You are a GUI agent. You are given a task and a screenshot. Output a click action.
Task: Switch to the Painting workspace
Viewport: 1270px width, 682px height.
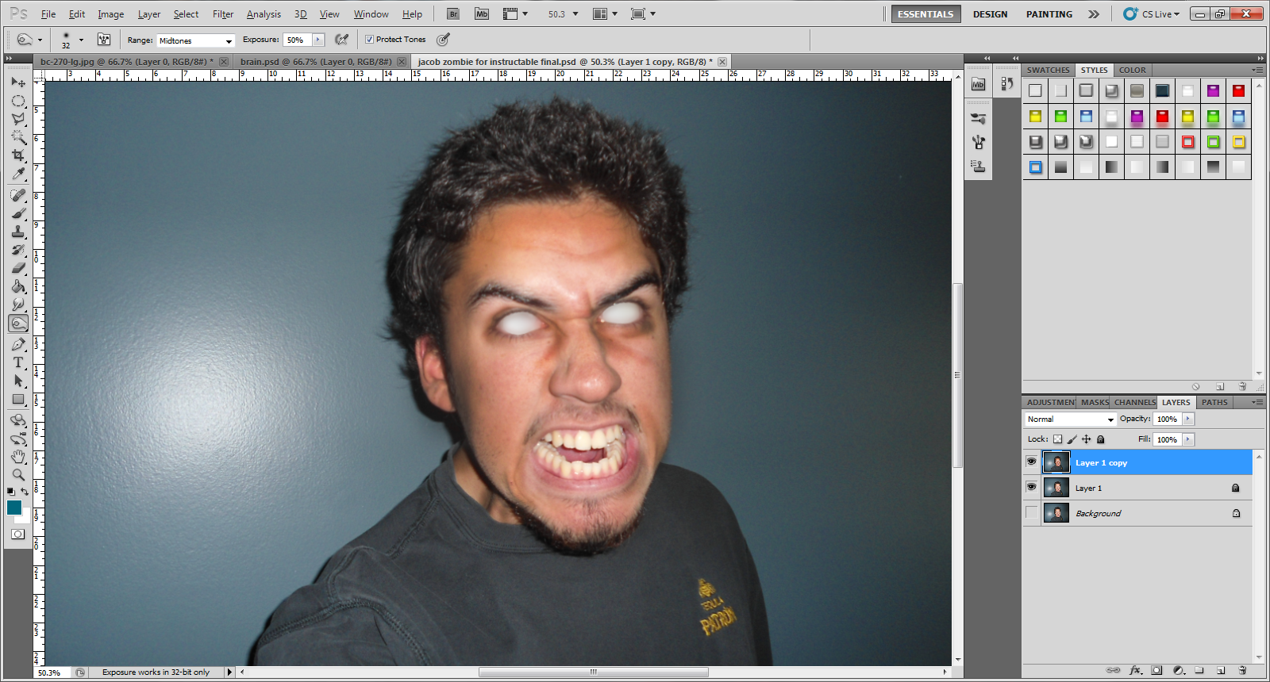click(1049, 13)
